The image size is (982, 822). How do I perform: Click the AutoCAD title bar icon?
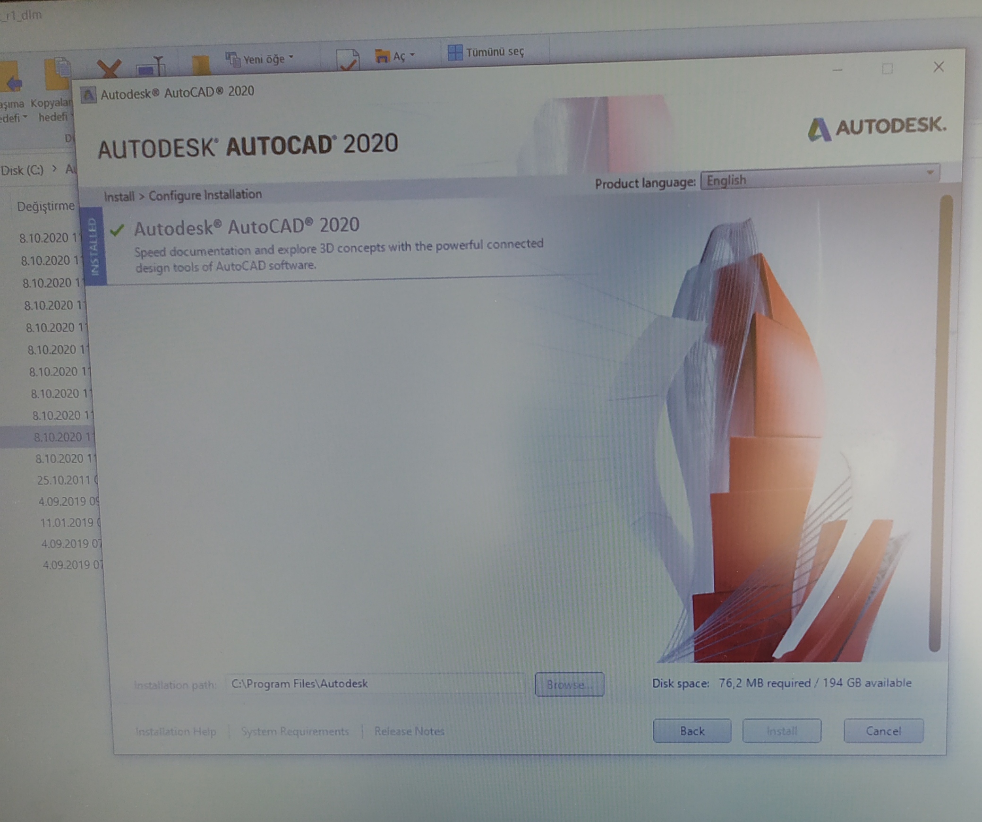pos(88,95)
